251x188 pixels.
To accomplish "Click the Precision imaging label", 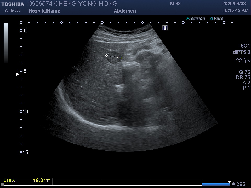I will [x=196, y=18].
